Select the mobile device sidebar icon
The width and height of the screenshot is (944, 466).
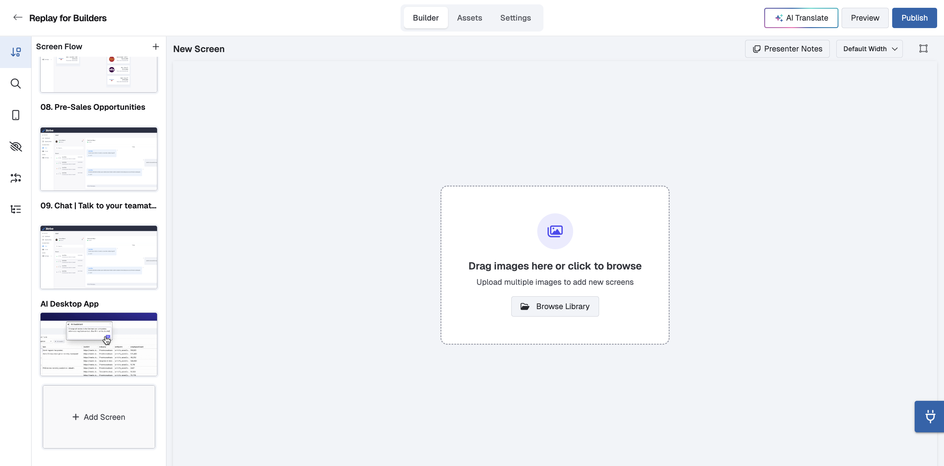pos(16,115)
